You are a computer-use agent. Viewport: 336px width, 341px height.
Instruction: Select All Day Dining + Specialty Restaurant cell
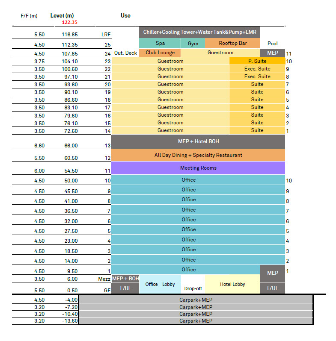coord(198,155)
